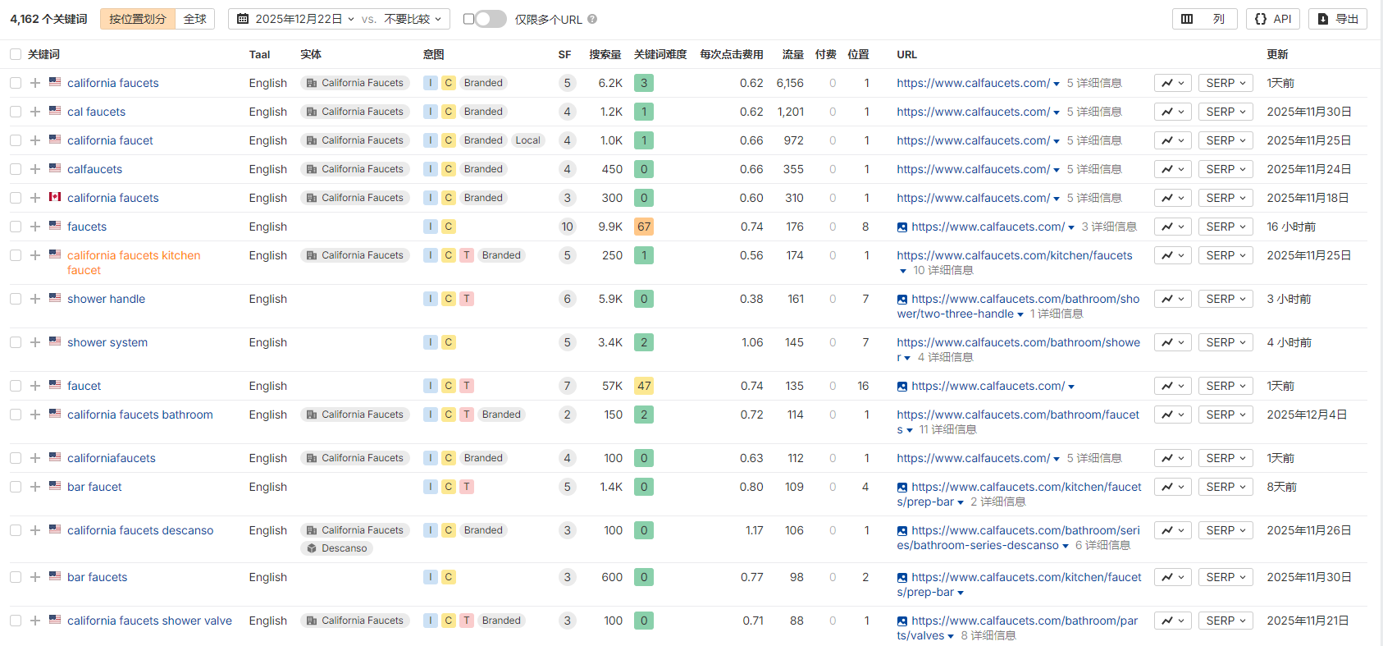This screenshot has height=646, width=1383.
Task: Click the plus icon beside 'californiafaucets'
Action: point(35,458)
